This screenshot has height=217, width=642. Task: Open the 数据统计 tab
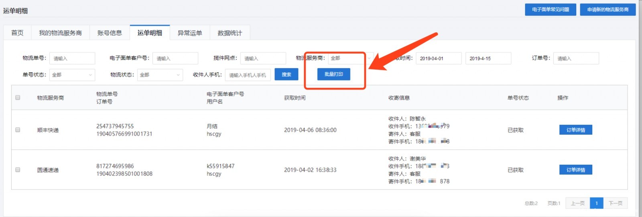coord(230,33)
